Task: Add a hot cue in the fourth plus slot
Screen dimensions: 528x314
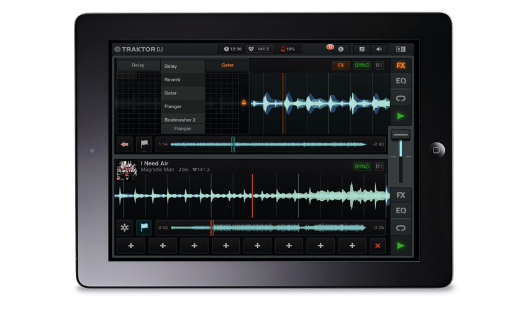Action: [x=226, y=246]
